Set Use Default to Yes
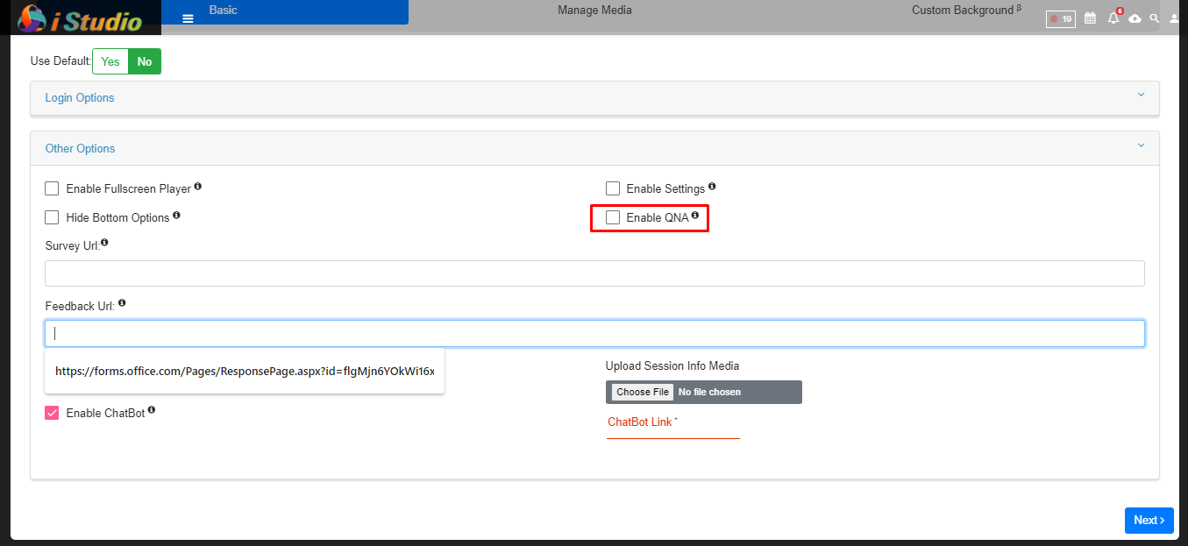The height and width of the screenshot is (546, 1188). point(110,61)
